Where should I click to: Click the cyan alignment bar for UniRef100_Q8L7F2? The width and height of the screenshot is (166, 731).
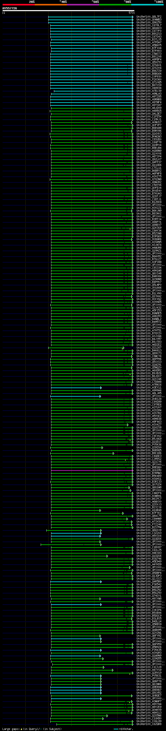(x=91, y=17)
